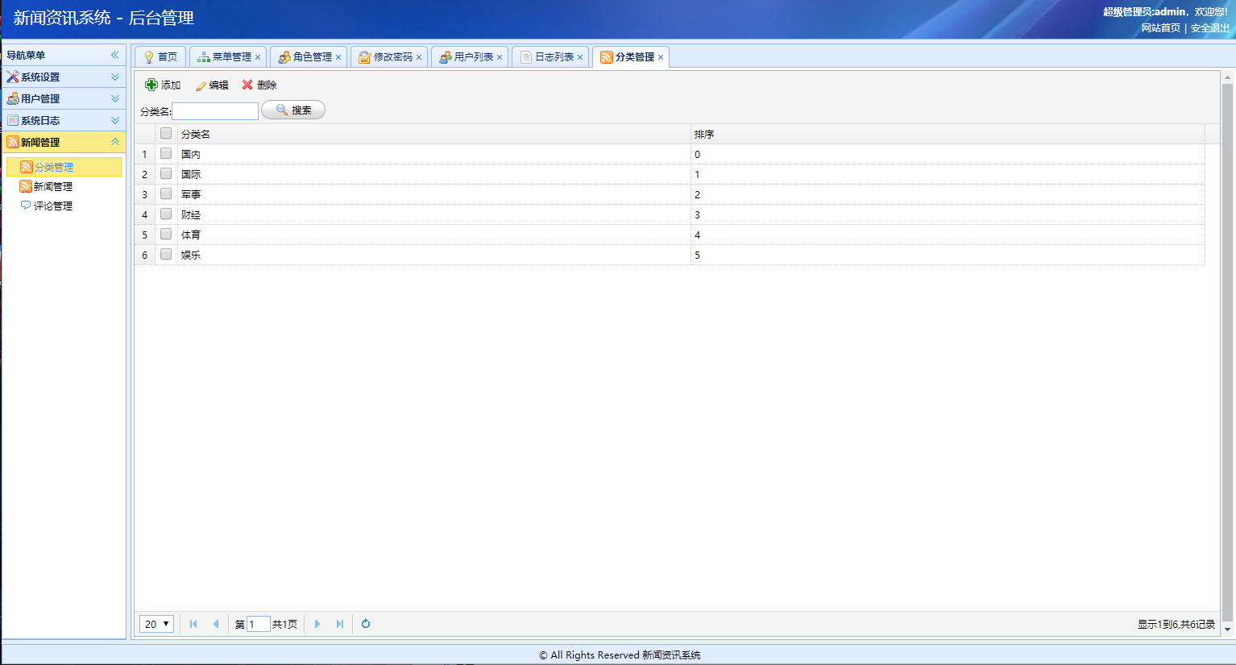Refresh the category grid

pos(366,624)
